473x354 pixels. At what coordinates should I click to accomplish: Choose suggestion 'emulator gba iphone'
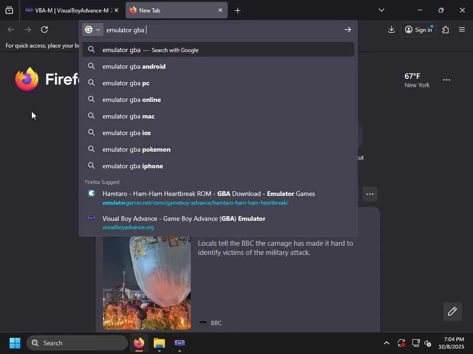(218, 165)
